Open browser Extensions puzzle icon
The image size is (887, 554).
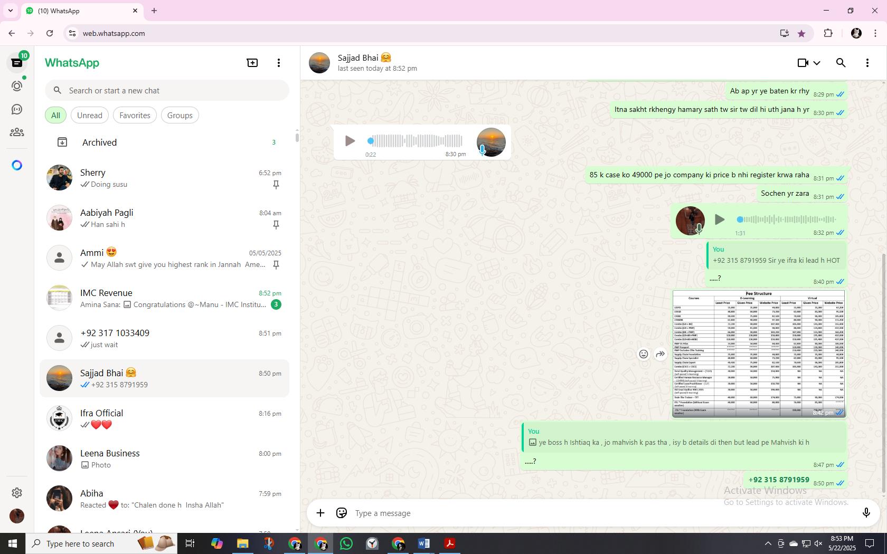(x=828, y=33)
